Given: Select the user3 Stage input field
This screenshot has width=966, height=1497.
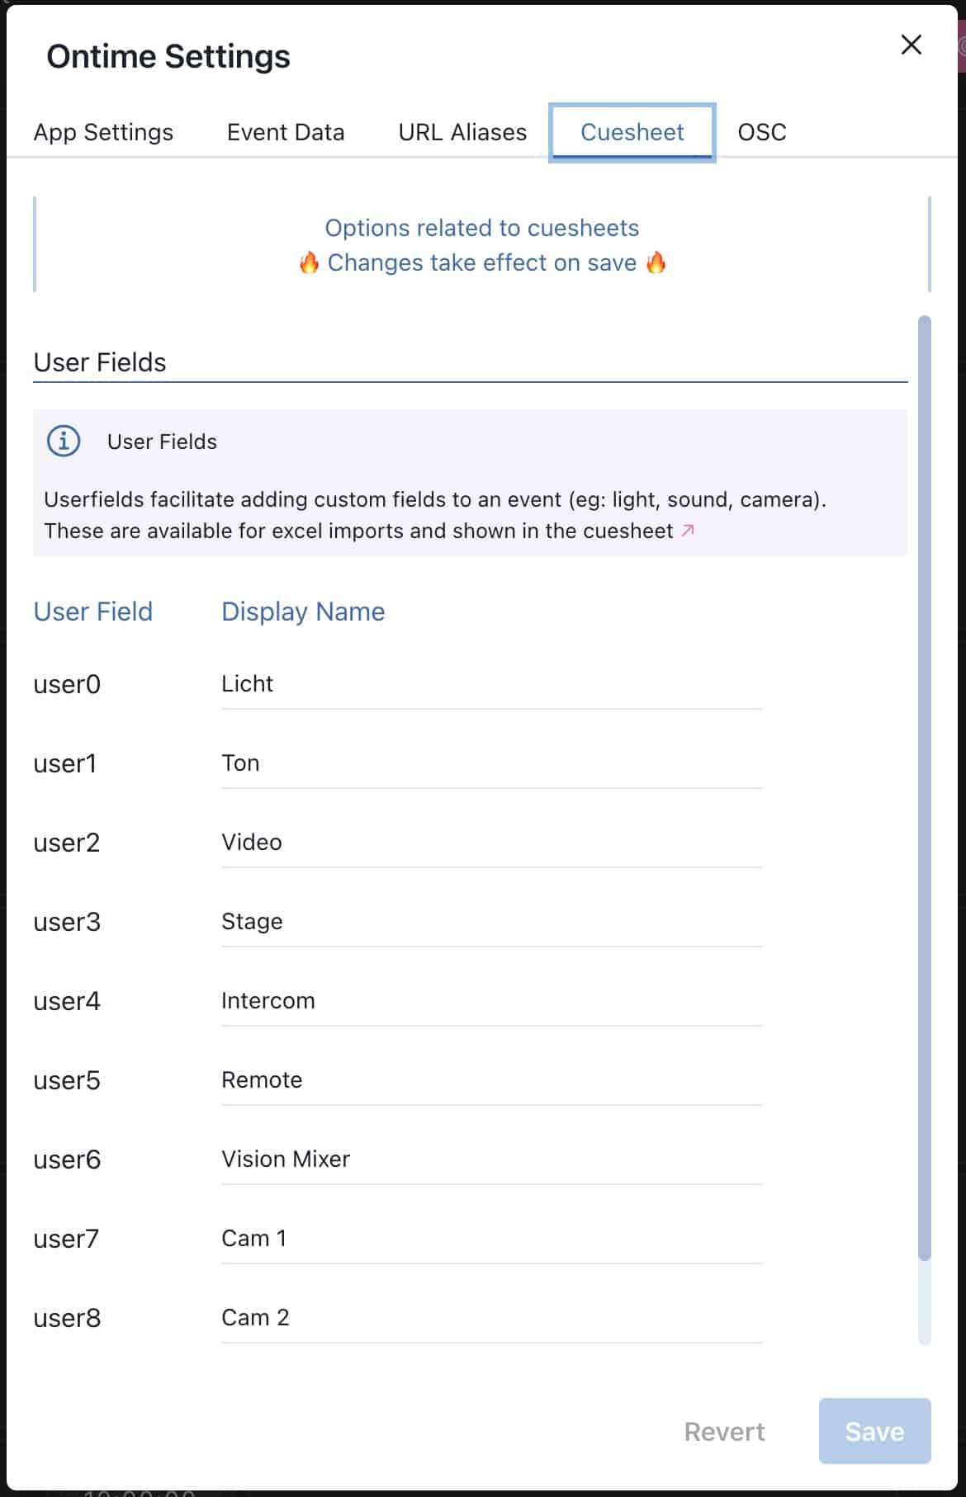Looking at the screenshot, I should pos(490,922).
